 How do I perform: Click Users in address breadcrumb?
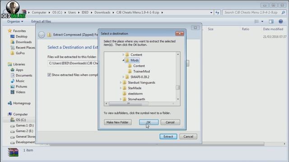(72, 13)
